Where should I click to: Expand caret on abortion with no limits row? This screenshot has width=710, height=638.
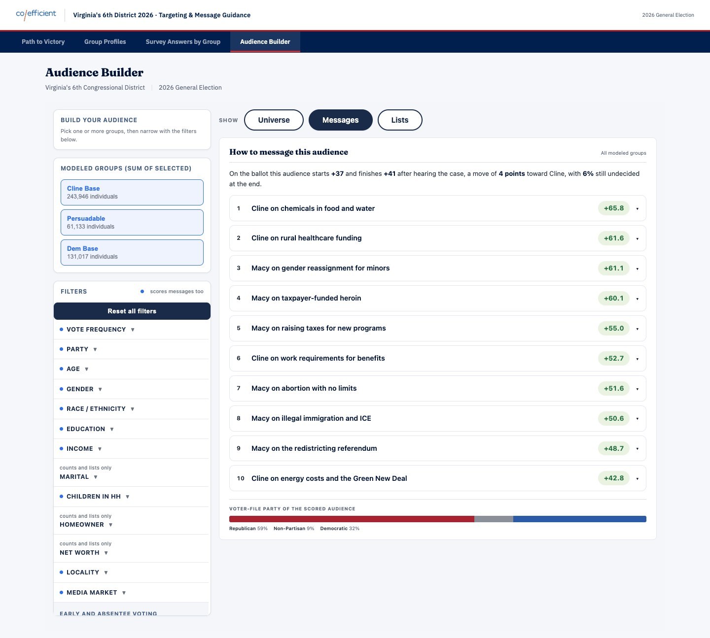pos(637,389)
